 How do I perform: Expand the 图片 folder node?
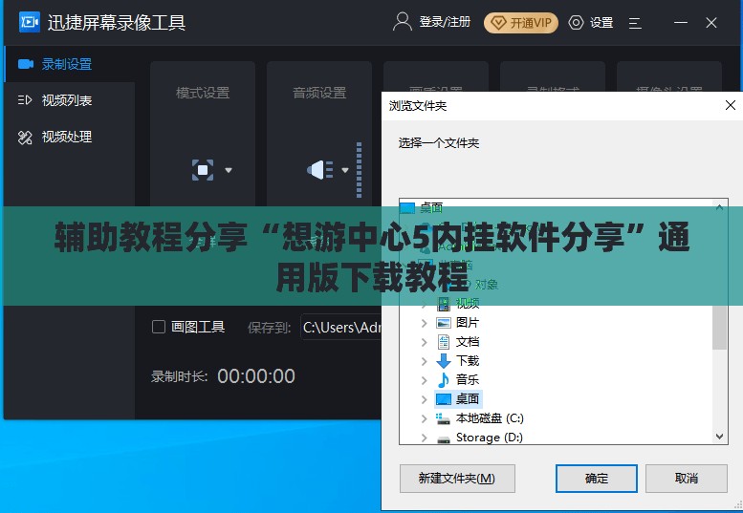(x=425, y=323)
